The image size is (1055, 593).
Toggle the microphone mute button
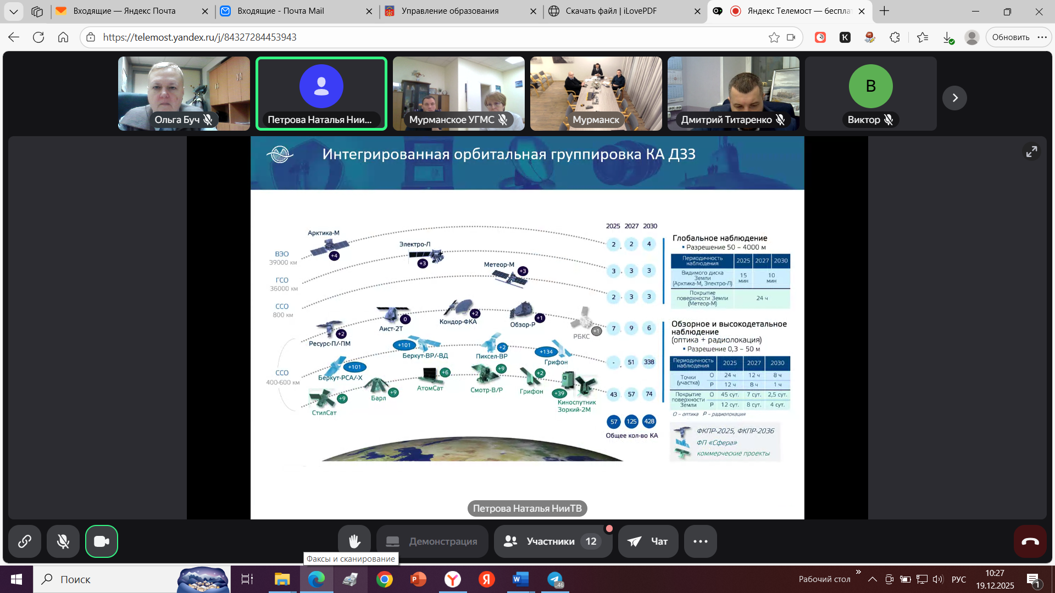(x=63, y=541)
